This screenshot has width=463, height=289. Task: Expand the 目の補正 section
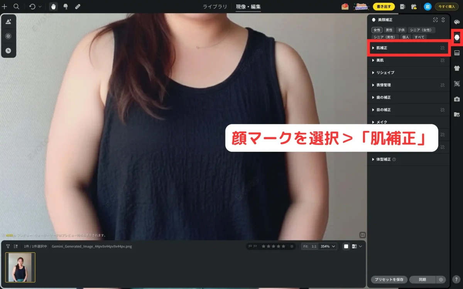408,109
